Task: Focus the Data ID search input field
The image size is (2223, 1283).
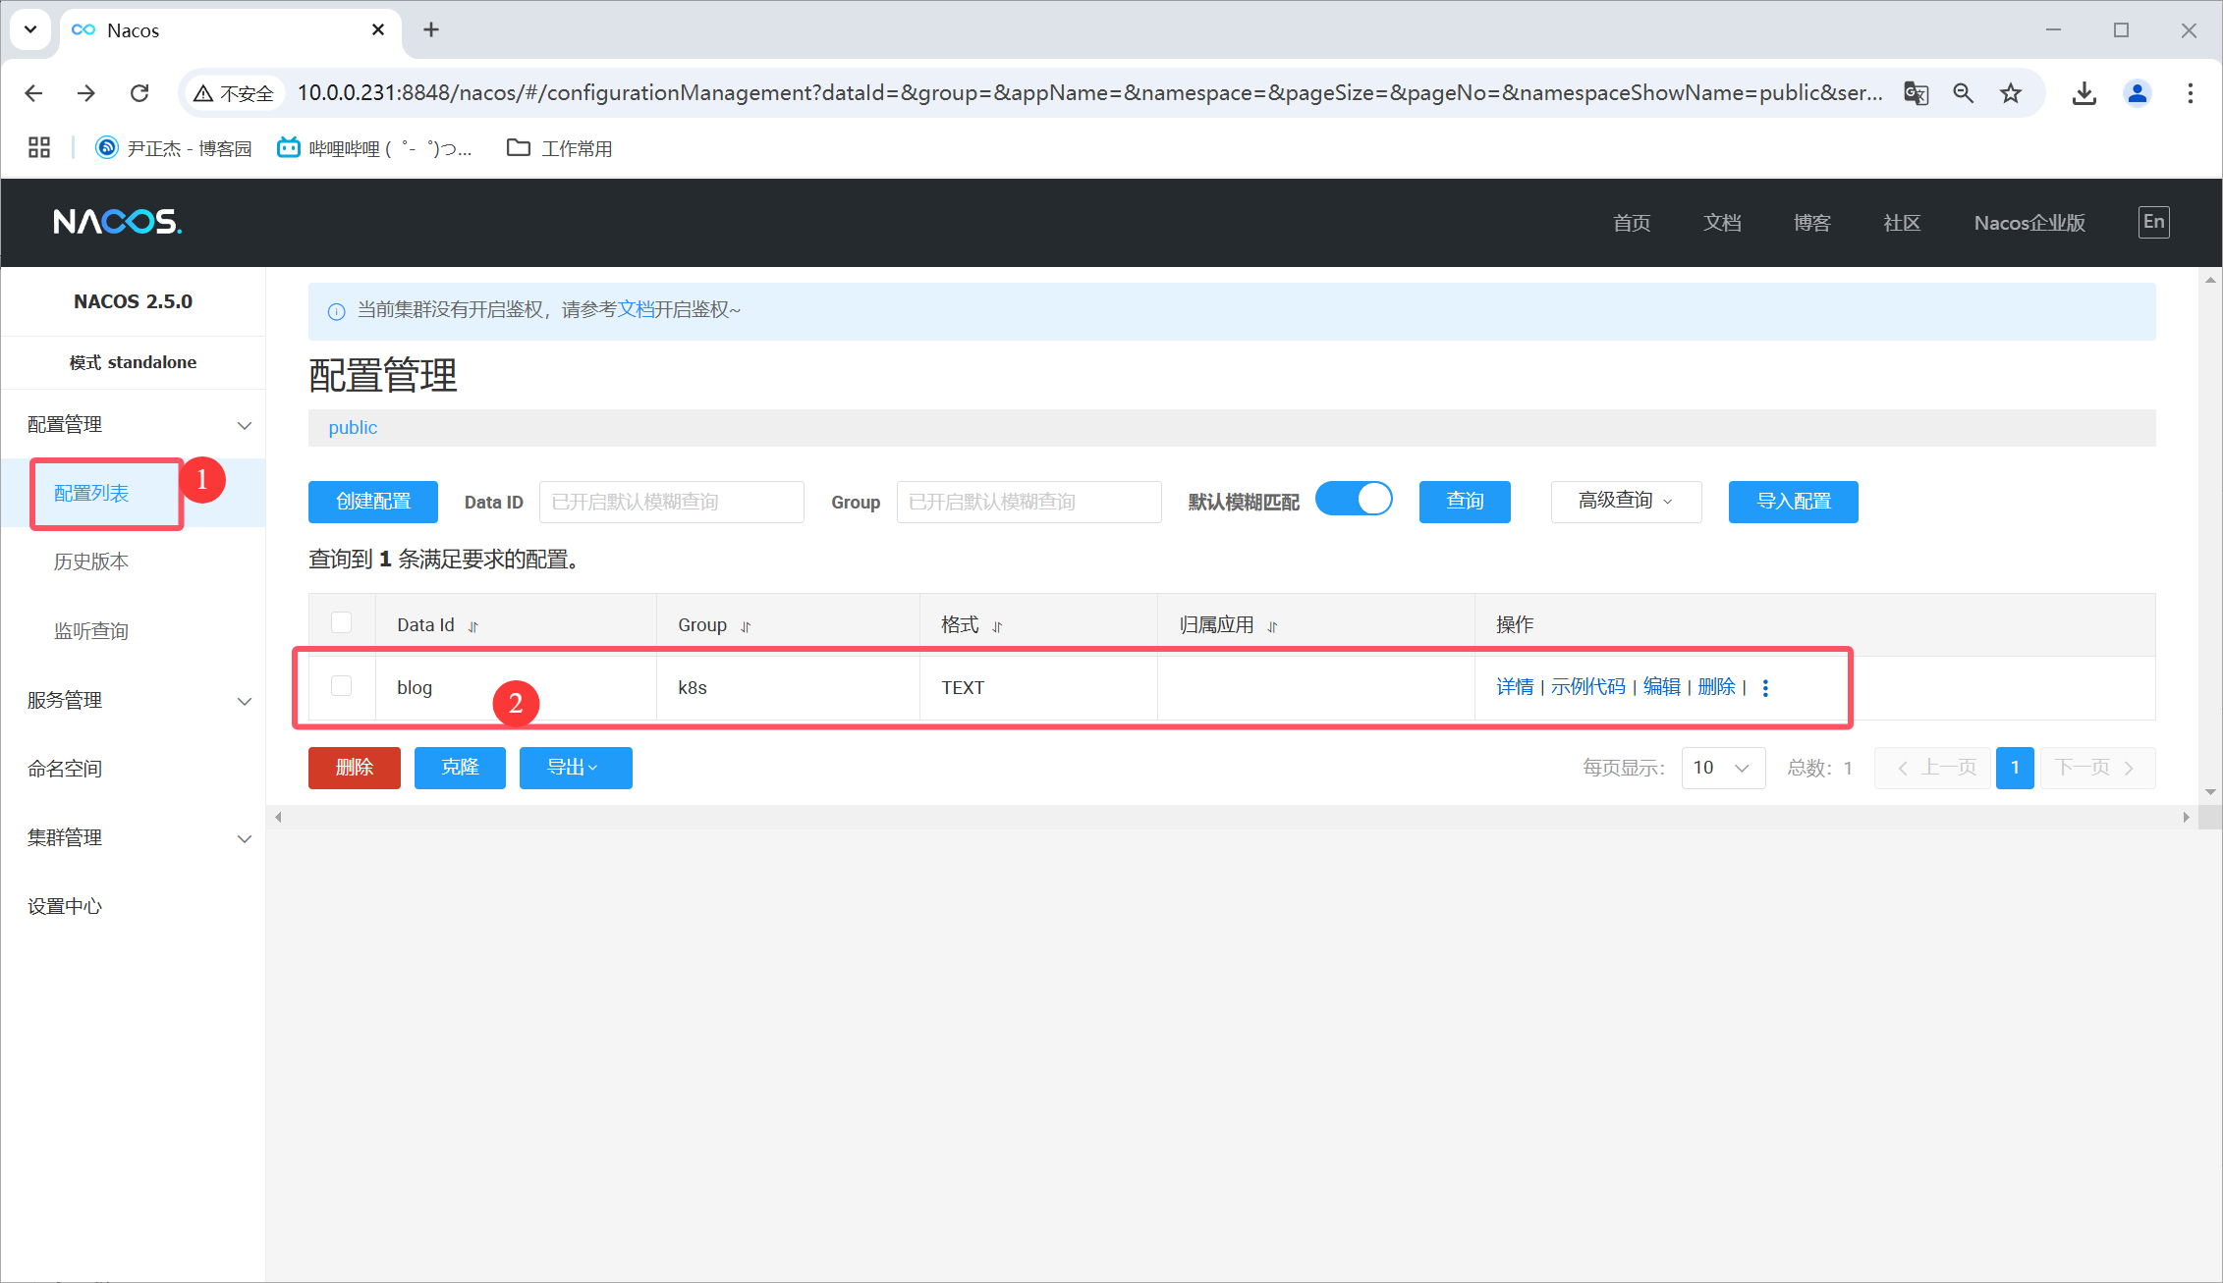Action: pyautogui.click(x=671, y=502)
